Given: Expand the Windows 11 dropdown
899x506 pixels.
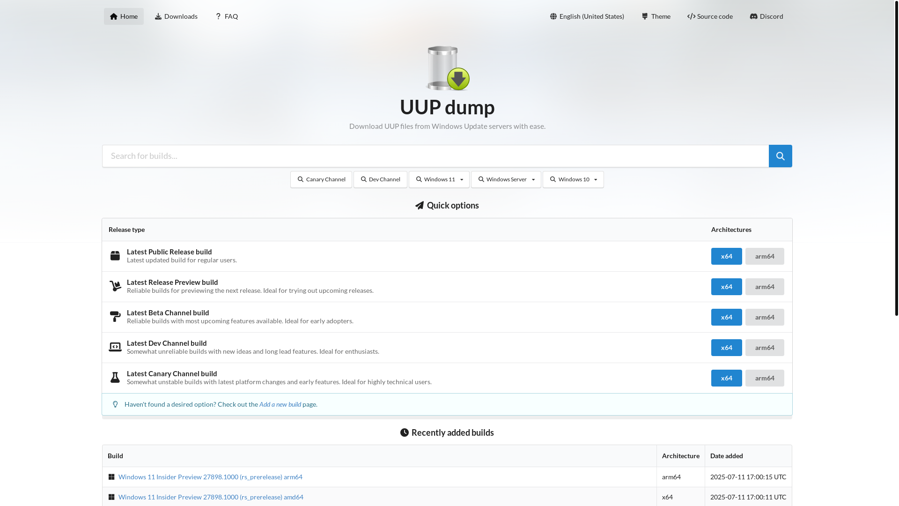Looking at the screenshot, I should click(x=439, y=179).
